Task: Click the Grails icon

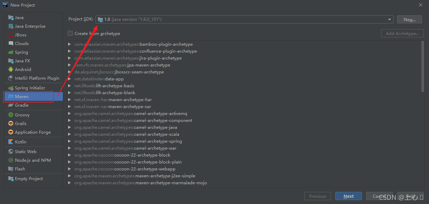Action: [11, 123]
